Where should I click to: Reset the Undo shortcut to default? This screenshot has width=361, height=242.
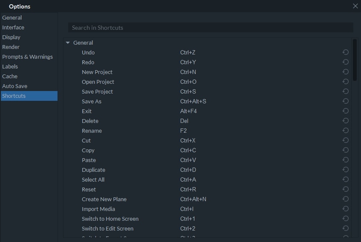click(x=346, y=52)
